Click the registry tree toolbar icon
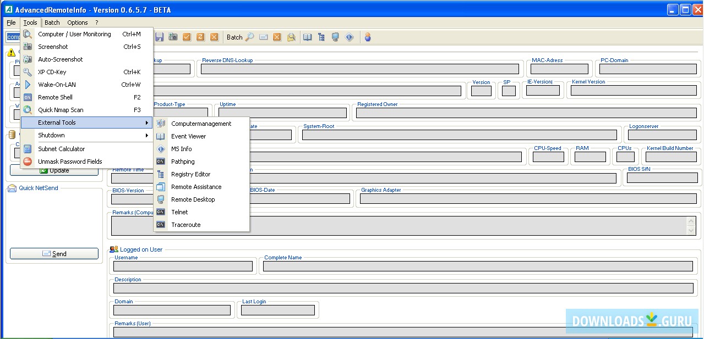This screenshot has height=339, width=704. point(321,37)
